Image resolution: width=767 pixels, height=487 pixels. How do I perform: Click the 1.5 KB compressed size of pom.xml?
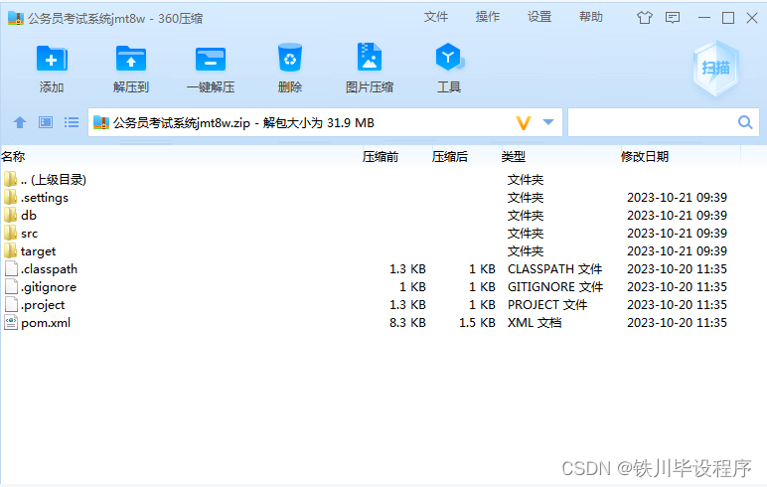(x=477, y=323)
